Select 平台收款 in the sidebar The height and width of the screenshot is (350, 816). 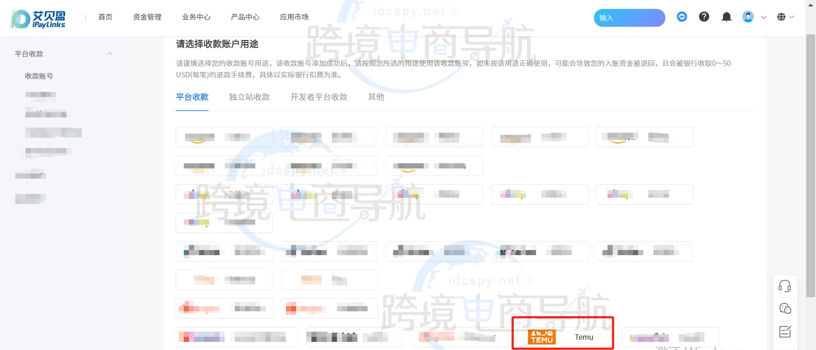point(29,54)
